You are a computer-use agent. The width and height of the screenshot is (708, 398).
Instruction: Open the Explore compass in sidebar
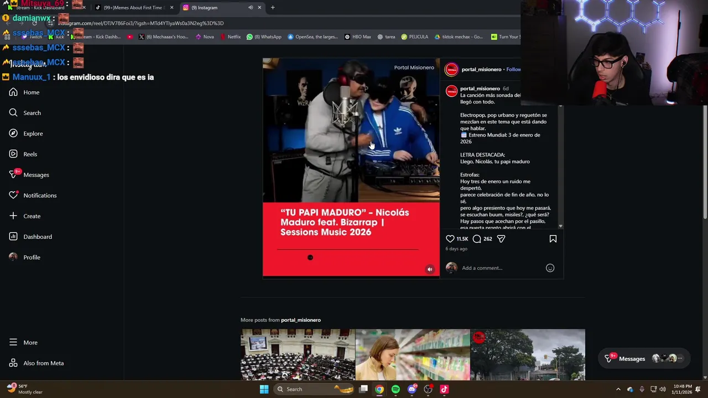tap(13, 133)
